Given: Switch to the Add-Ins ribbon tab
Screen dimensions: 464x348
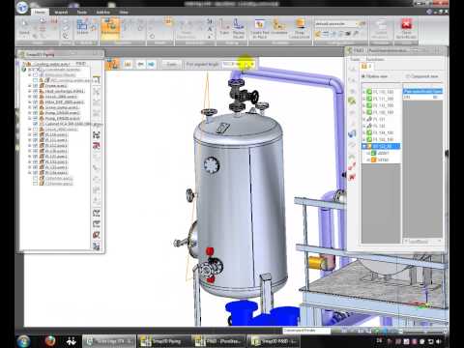Looking at the screenshot, I should tap(103, 12).
